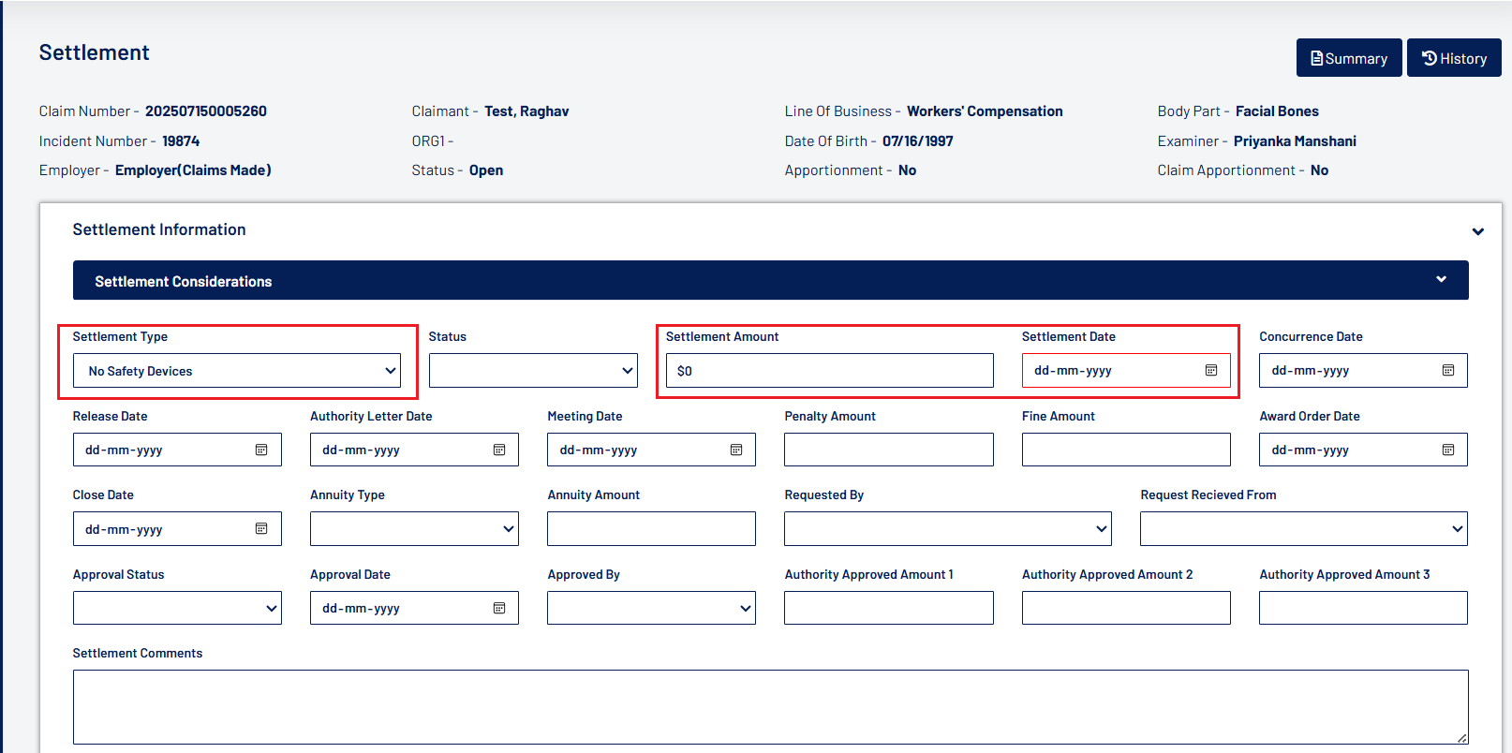Open the Settlement Type dropdown
Image resolution: width=1512 pixels, height=753 pixels.
point(236,371)
